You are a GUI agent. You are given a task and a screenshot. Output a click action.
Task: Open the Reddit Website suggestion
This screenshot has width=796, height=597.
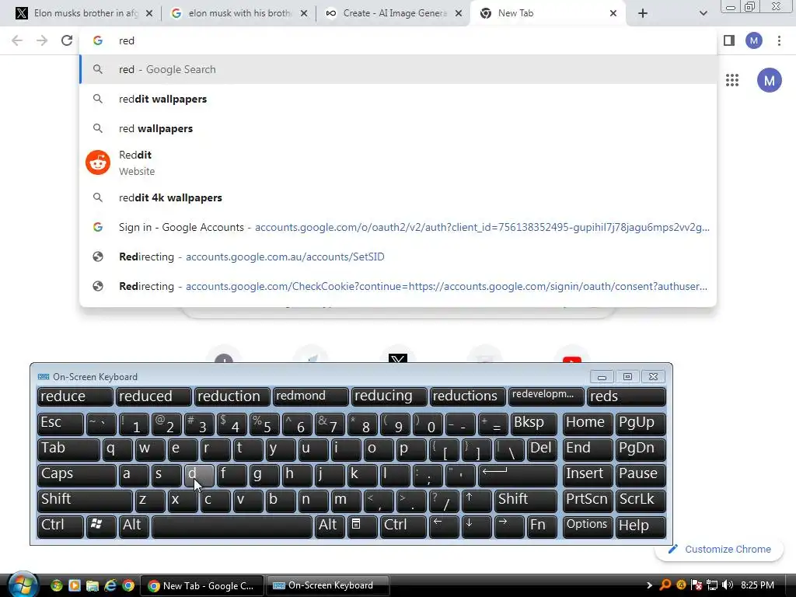coord(398,163)
